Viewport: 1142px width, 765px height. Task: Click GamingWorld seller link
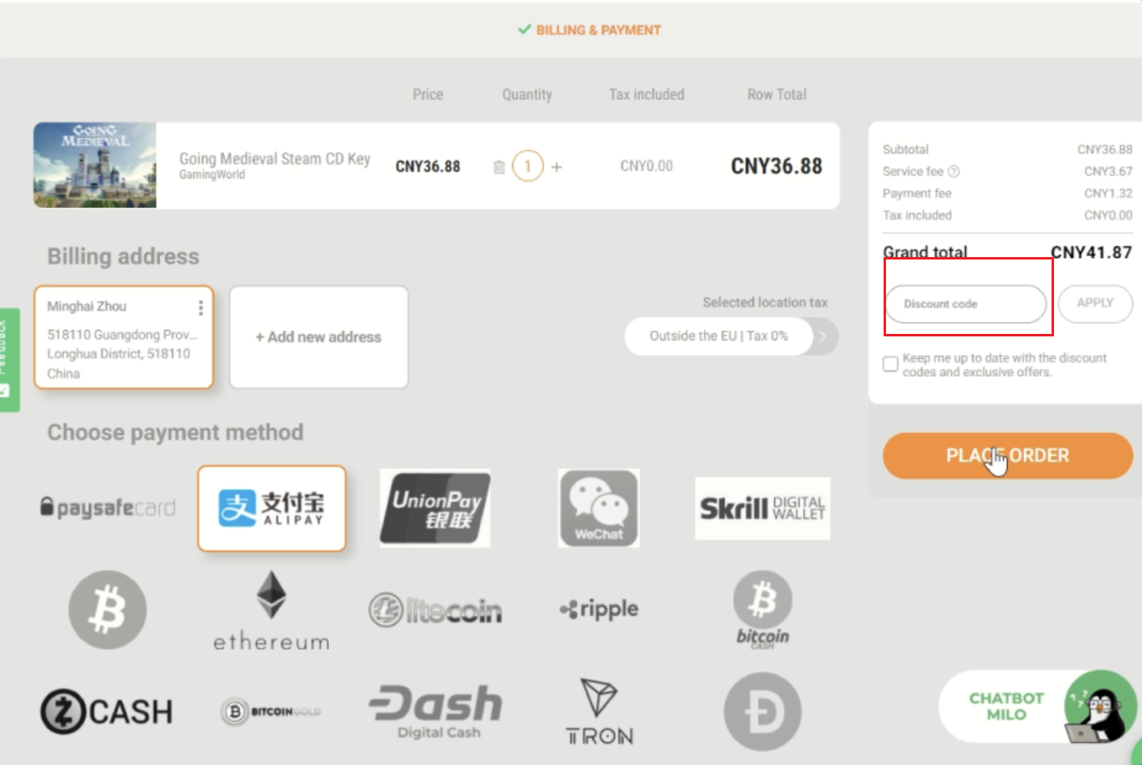click(212, 175)
